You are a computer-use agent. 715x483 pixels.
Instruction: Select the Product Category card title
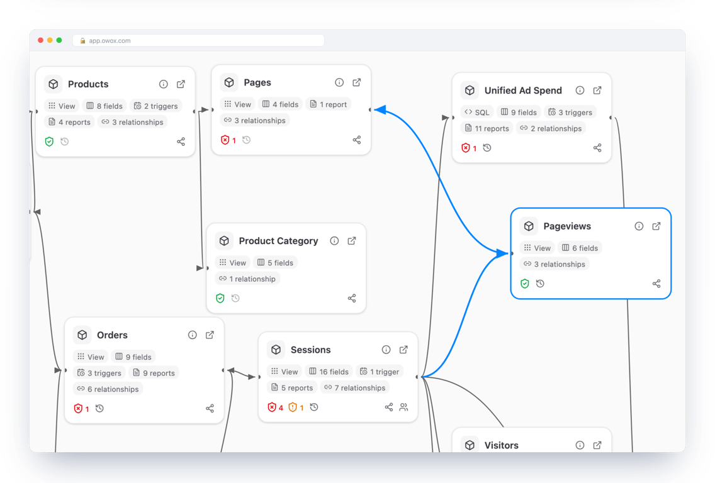click(279, 241)
